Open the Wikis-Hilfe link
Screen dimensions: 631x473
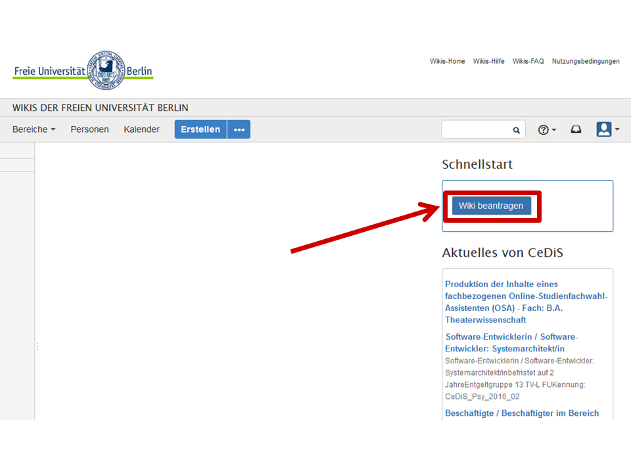(x=488, y=61)
